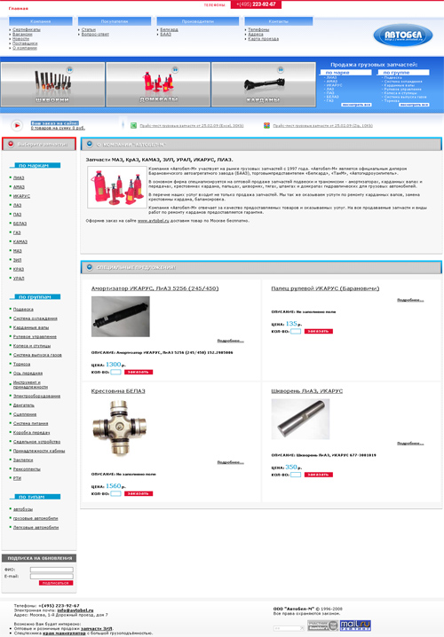Viewport: 444px width, 637px height.
Task: Click the Rambler Top100 badge in the footer
Action: point(322,625)
